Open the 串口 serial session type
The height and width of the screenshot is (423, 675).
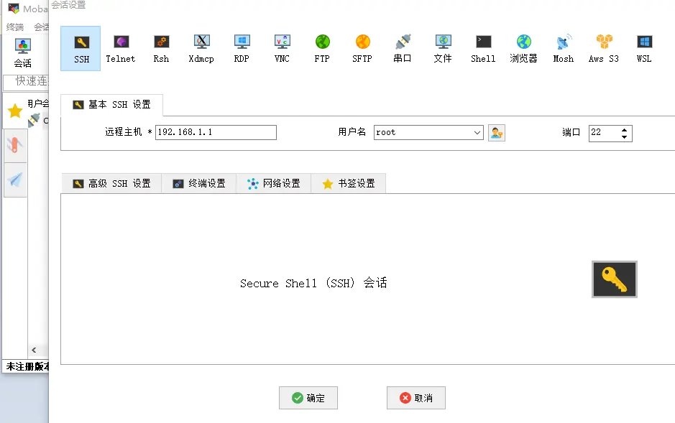pyautogui.click(x=402, y=48)
